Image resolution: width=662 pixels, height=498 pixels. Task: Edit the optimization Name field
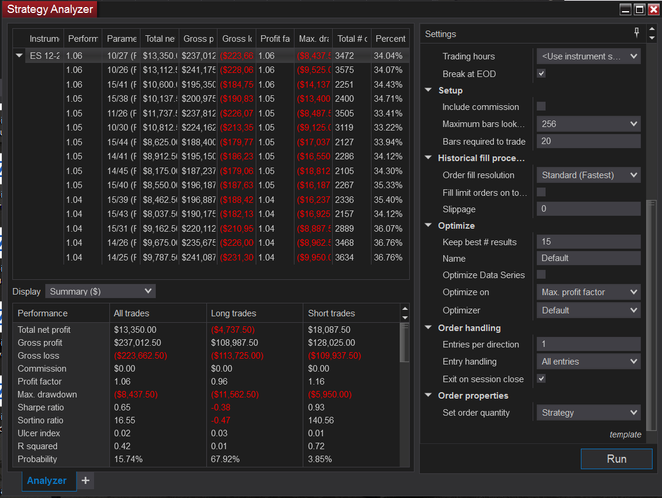point(589,258)
